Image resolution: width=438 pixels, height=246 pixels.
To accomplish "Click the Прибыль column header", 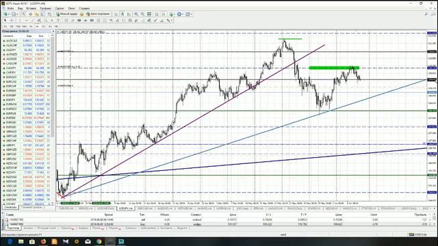I will (x=420, y=215).
